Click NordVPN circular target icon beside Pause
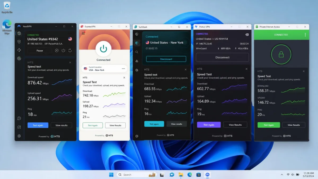This screenshot has width=318, height=179. coord(57,50)
